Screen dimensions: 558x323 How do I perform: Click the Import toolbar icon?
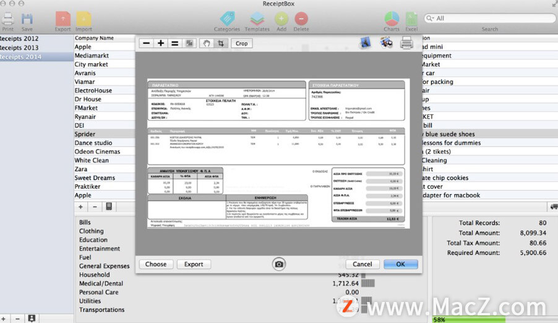coord(84,19)
